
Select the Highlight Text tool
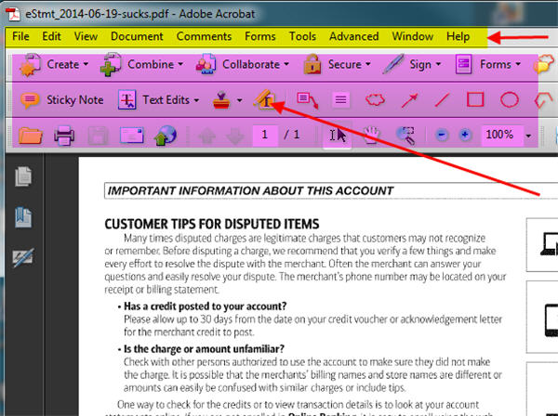click(265, 99)
